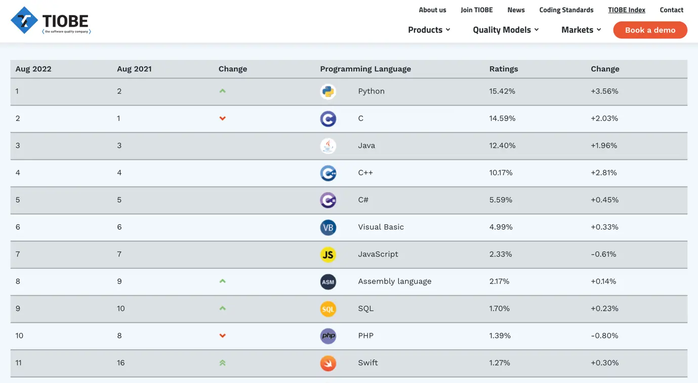This screenshot has width=698, height=383.
Task: Expand the Markets menu
Action: coord(581,30)
